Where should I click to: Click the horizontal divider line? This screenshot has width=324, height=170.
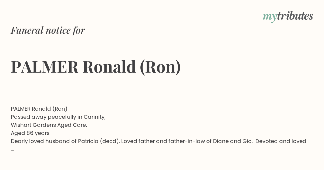coord(162,96)
